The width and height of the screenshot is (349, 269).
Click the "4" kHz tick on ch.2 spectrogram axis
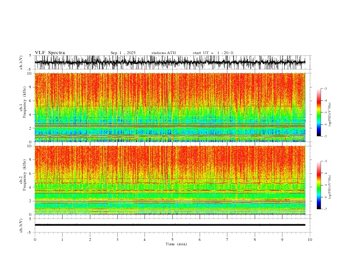(31, 187)
